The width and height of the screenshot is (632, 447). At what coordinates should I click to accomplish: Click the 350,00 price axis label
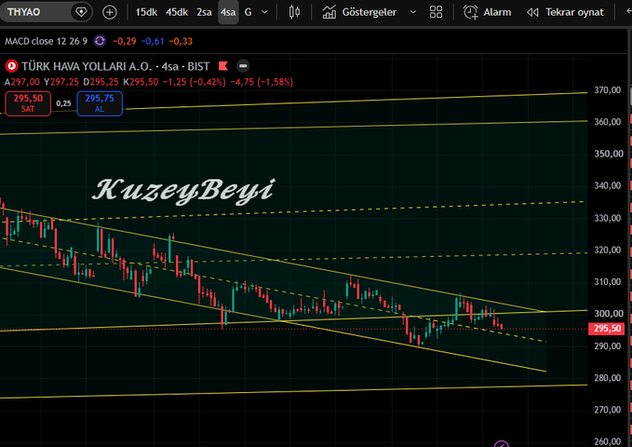(609, 154)
